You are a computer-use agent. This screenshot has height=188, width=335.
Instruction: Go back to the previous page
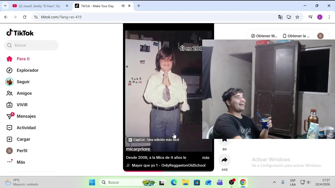click(6, 17)
